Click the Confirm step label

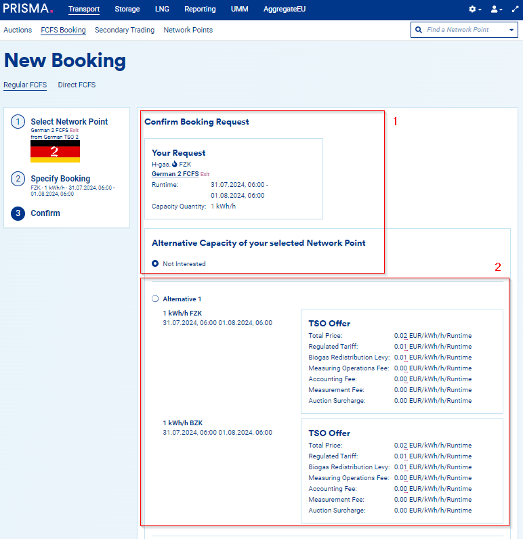click(45, 213)
